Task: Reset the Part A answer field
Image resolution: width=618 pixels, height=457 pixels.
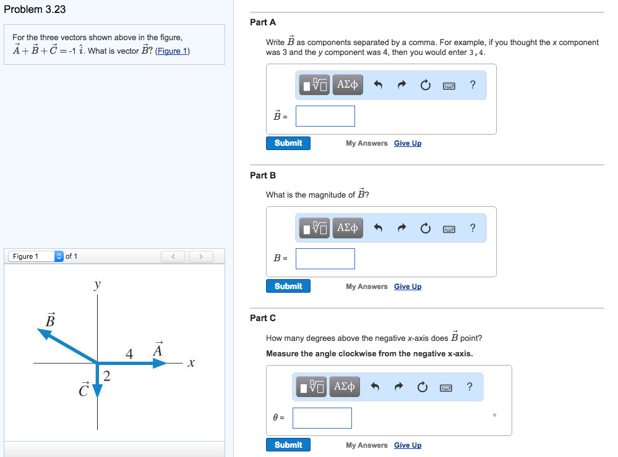Action: (x=425, y=85)
